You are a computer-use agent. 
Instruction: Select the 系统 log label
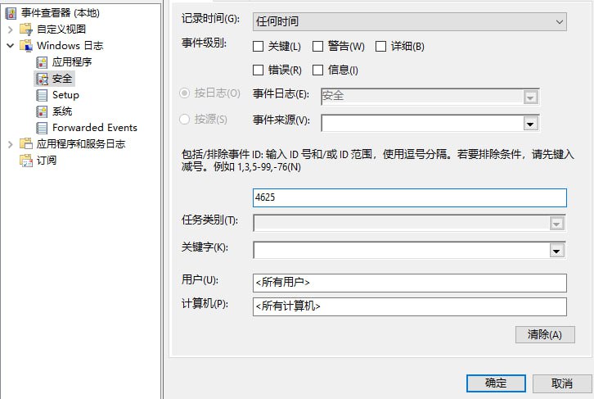(62, 111)
